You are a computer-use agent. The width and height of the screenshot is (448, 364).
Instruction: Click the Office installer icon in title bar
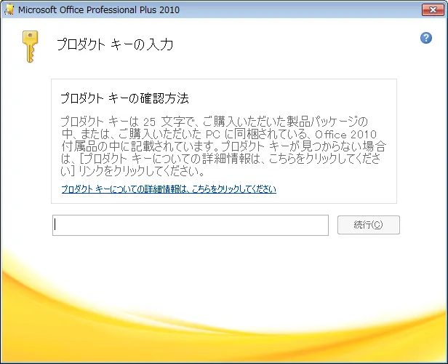pyautogui.click(x=9, y=9)
